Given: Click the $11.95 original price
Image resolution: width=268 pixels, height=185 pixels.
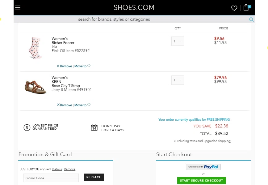Looking at the screenshot, I should (x=220, y=43).
